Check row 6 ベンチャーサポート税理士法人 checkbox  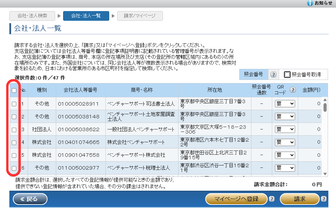click(x=14, y=168)
